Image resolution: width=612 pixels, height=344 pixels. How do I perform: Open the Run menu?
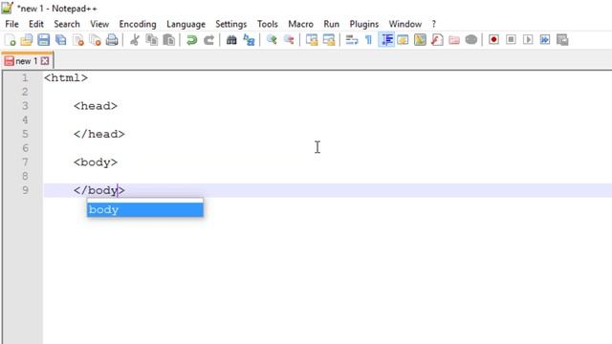click(332, 24)
